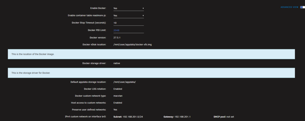Click Preserve user defined networks "Yes" value
Viewport: 305px width, 121px height.
[x=115, y=109]
